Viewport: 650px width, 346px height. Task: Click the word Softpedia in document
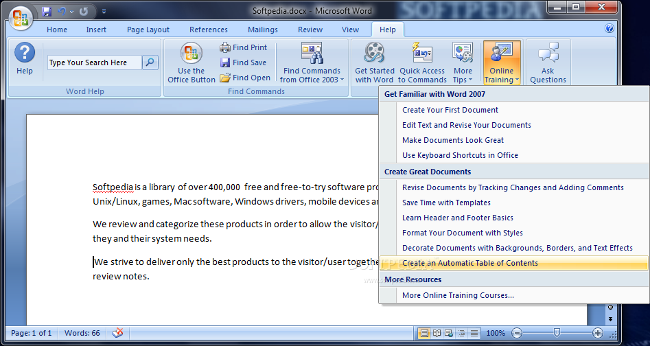[113, 187]
